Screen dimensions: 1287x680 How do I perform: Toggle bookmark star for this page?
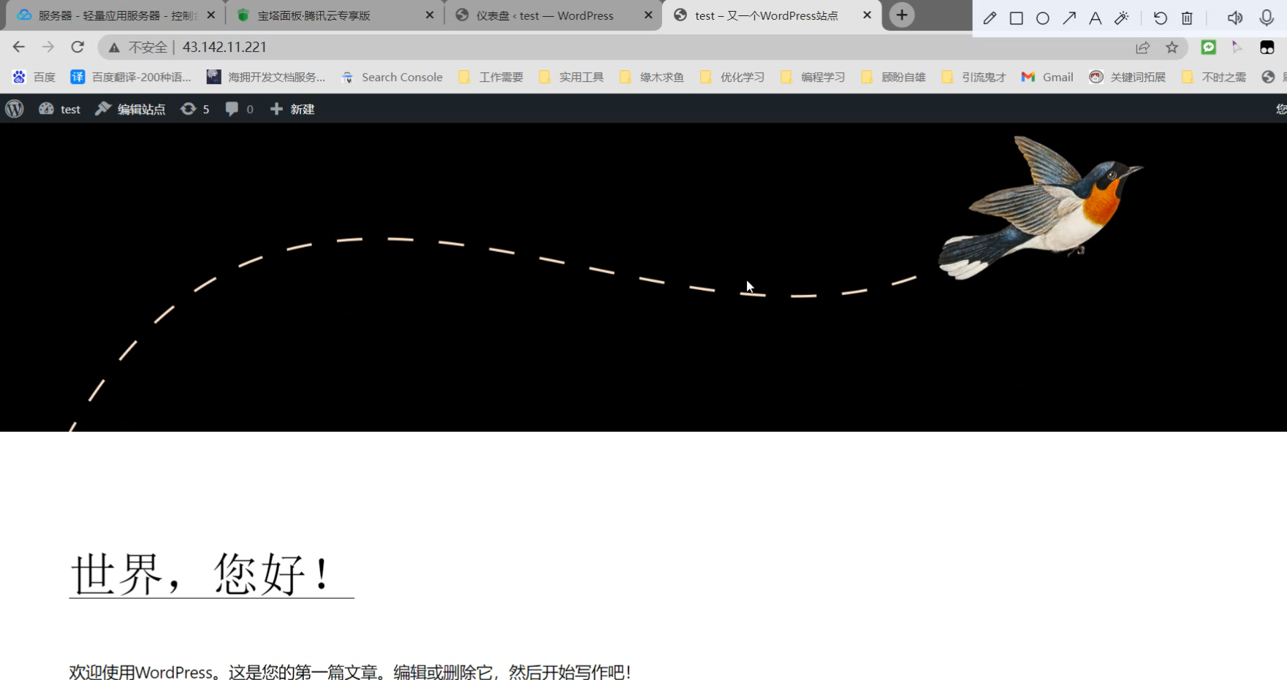point(1172,47)
